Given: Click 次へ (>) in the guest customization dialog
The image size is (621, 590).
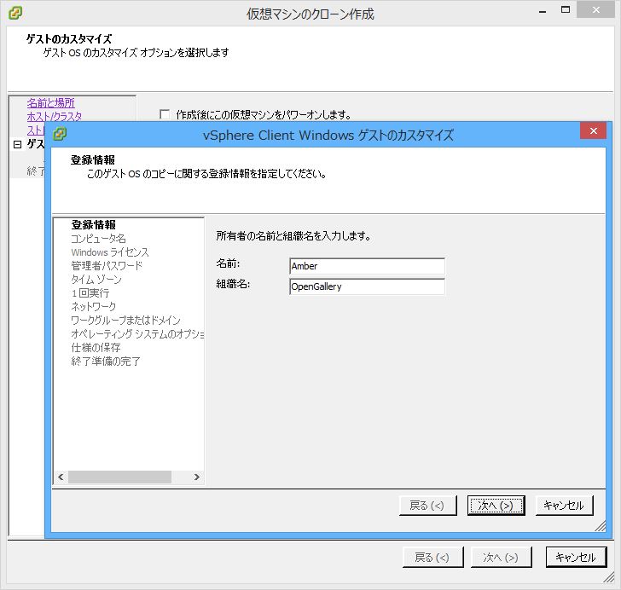Looking at the screenshot, I should 496,506.
